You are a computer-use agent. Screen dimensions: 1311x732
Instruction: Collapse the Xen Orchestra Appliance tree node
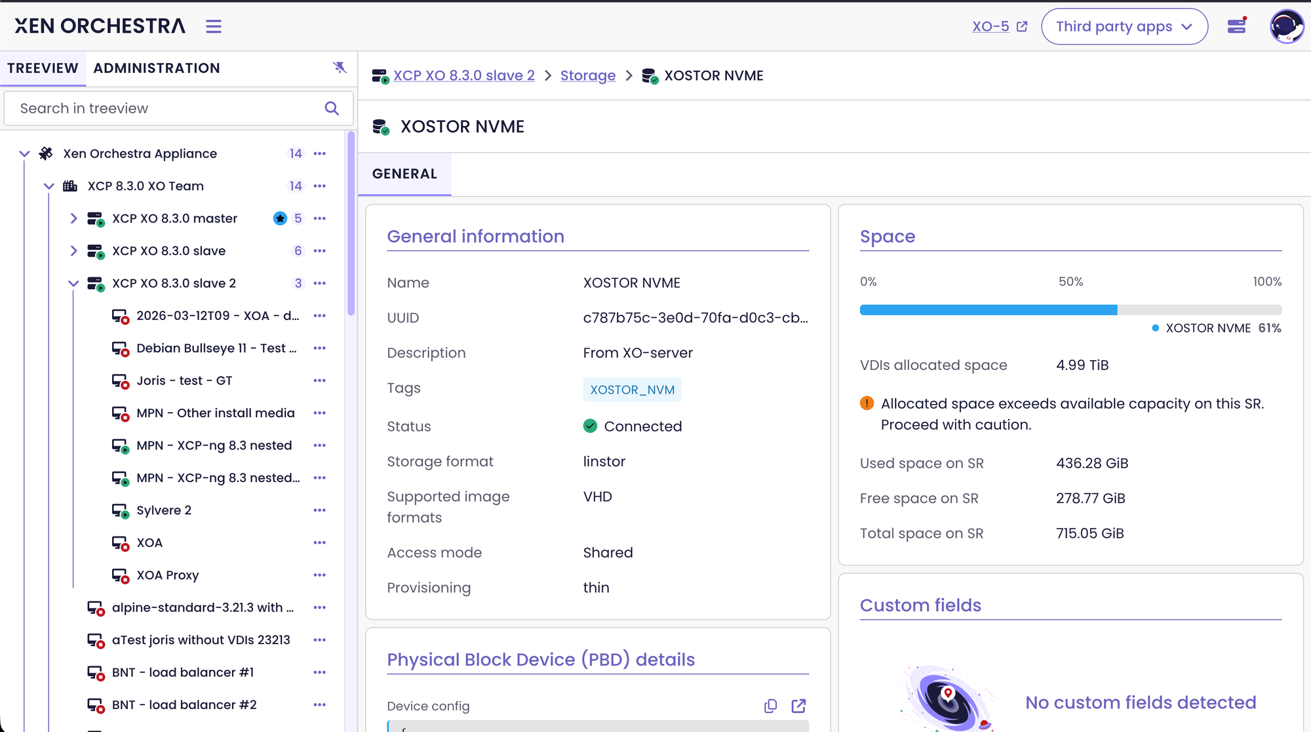point(25,153)
